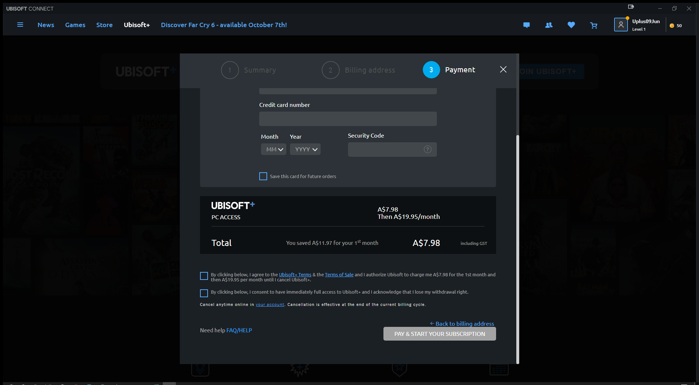Open the Games tab
Screen dimensions: 699x385
[x=75, y=25]
